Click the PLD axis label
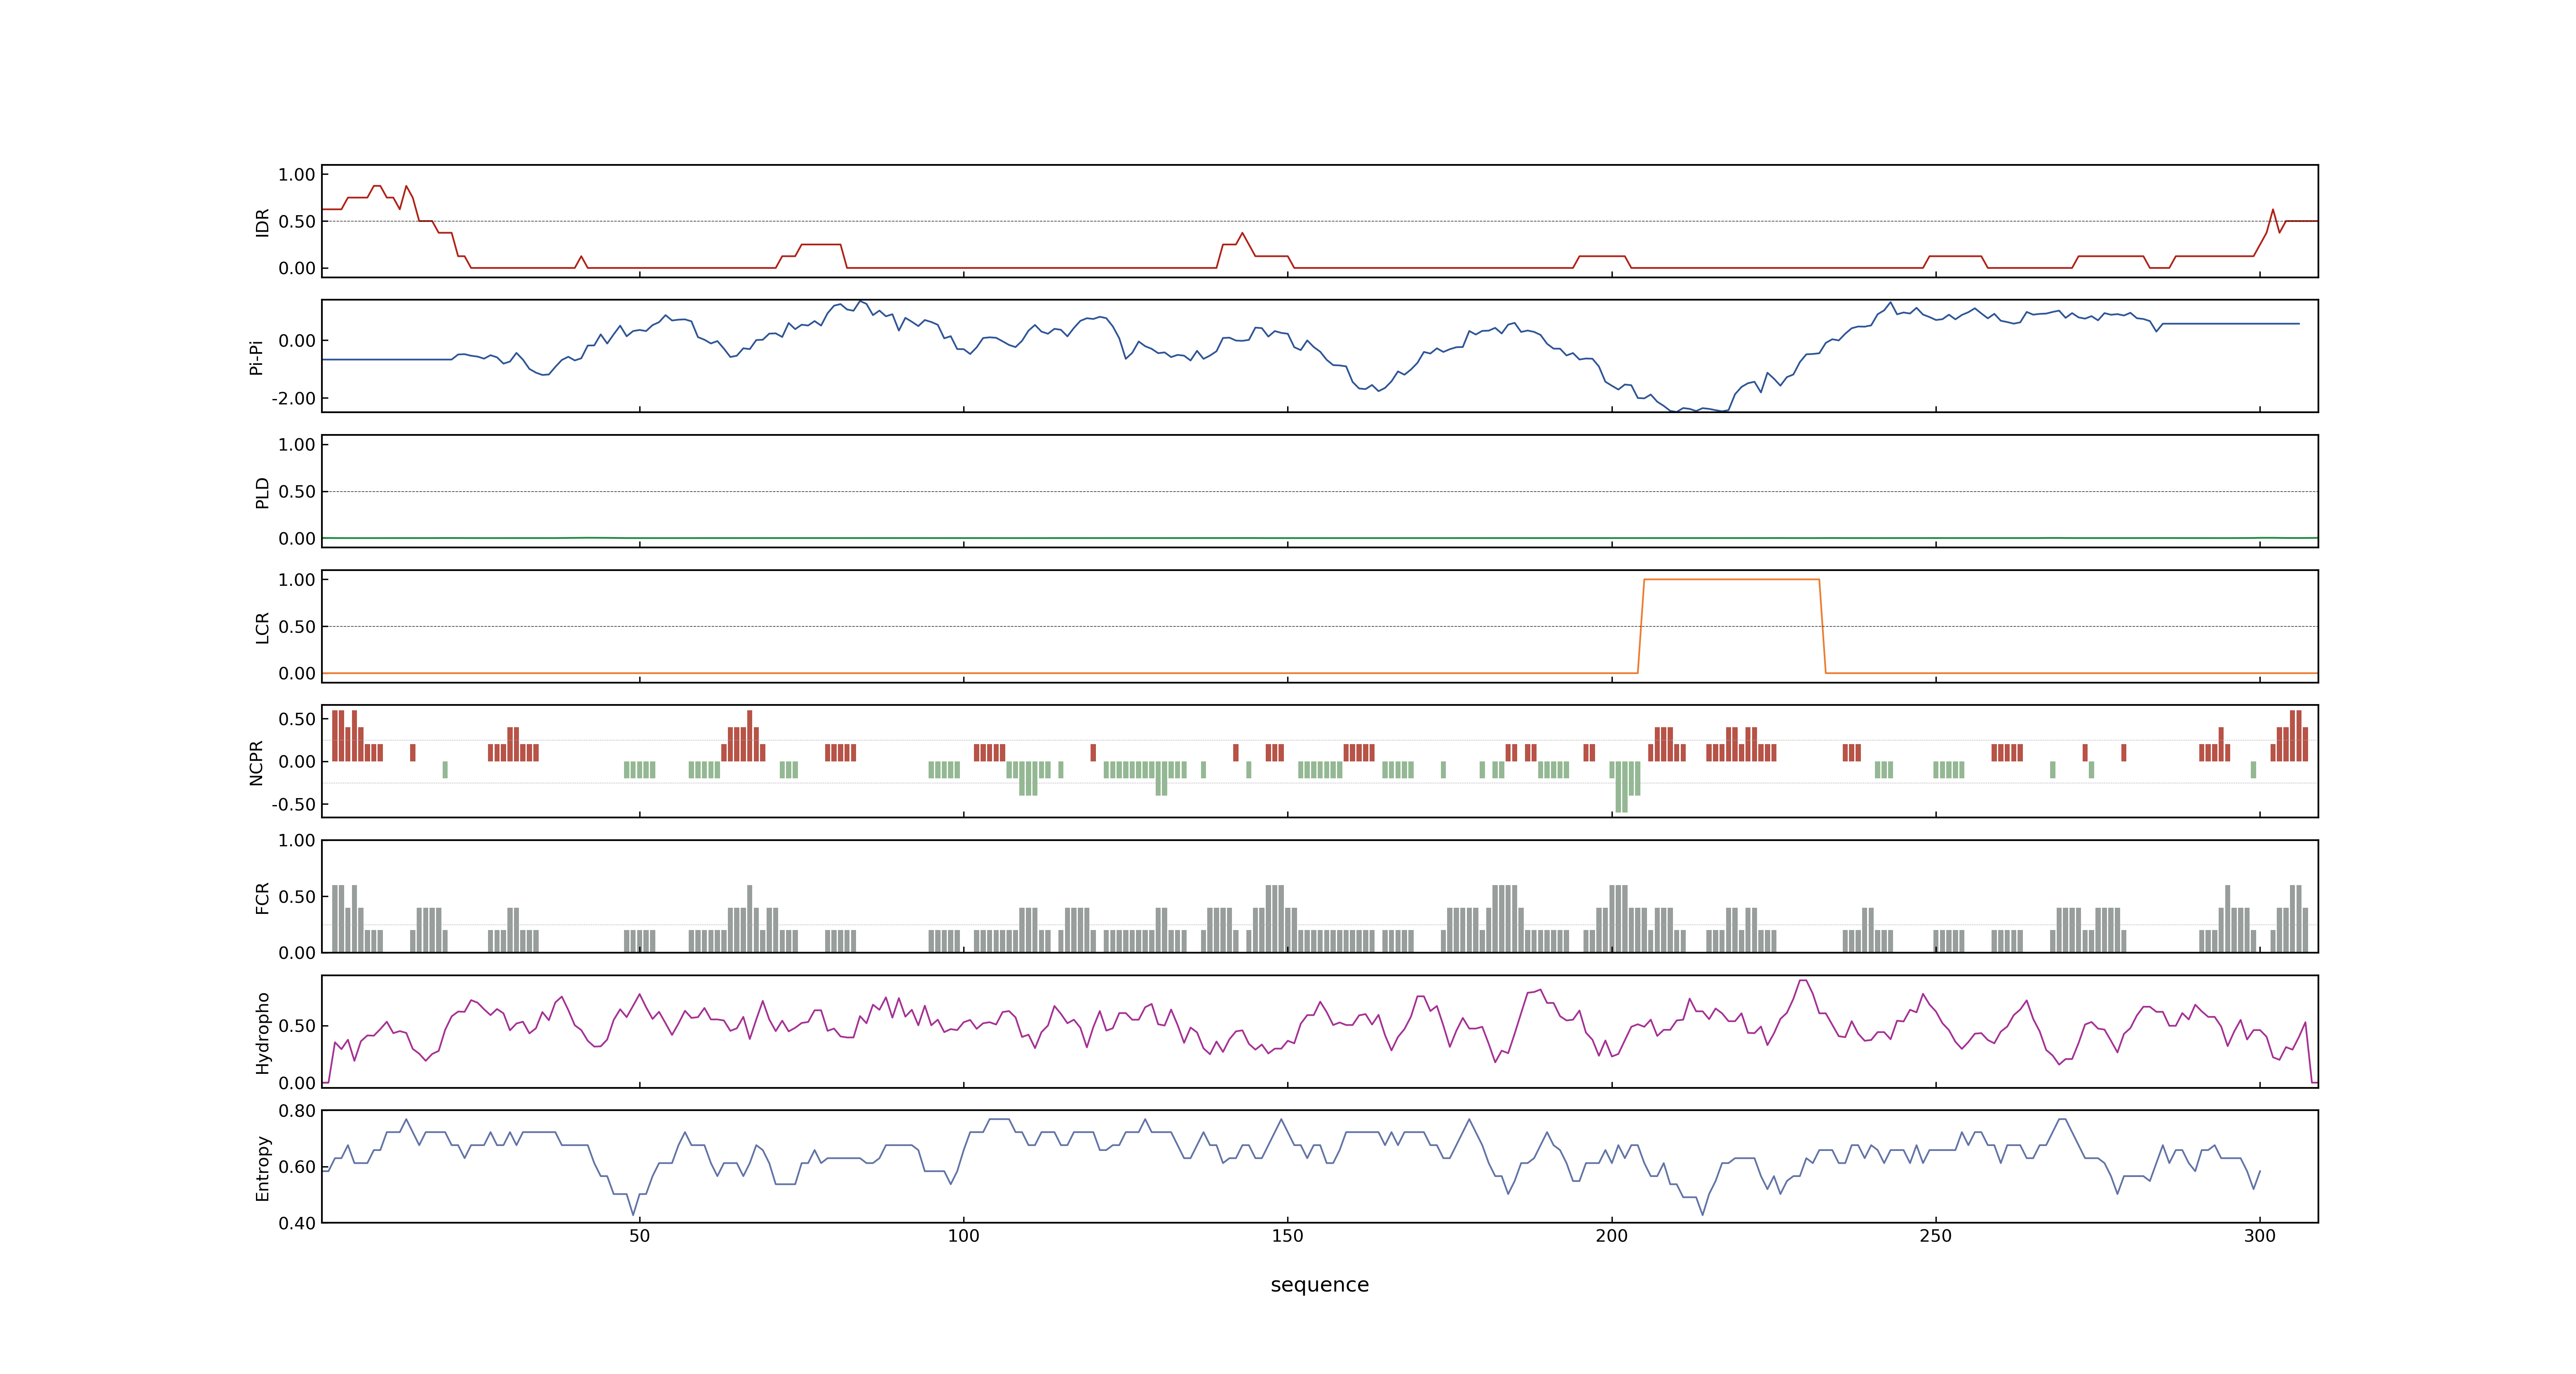 point(262,492)
